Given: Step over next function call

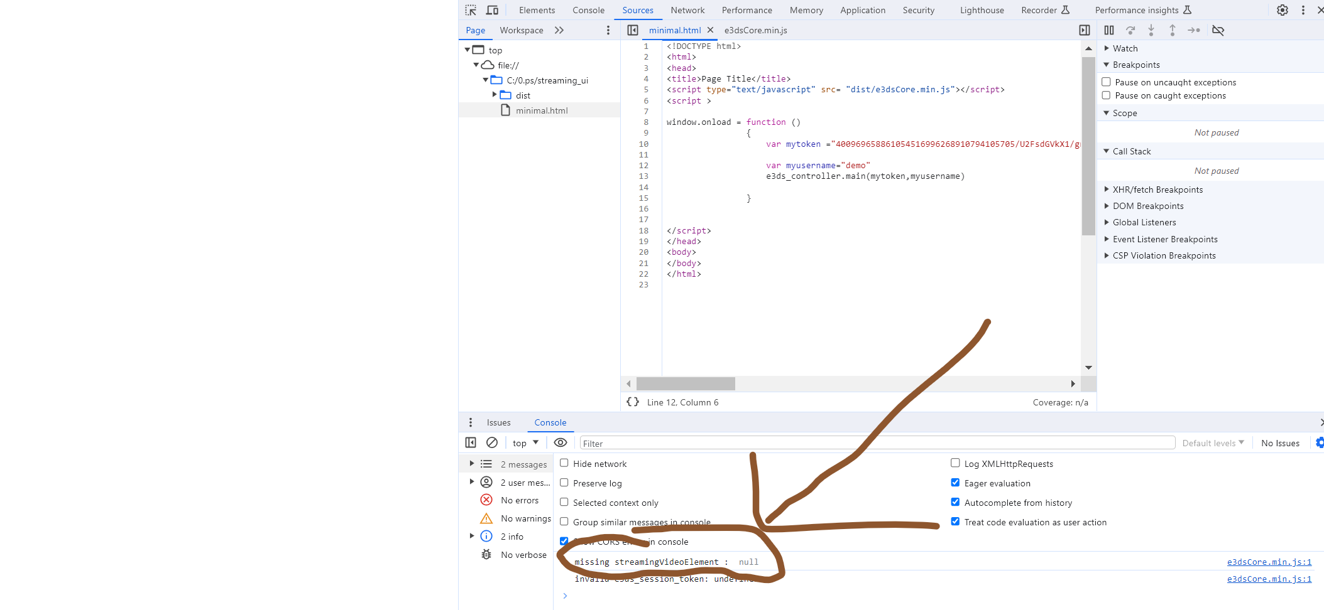Looking at the screenshot, I should (1130, 30).
